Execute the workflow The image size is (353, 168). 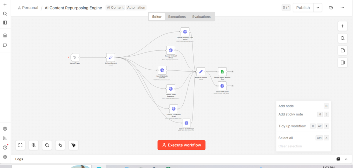pos(182,145)
